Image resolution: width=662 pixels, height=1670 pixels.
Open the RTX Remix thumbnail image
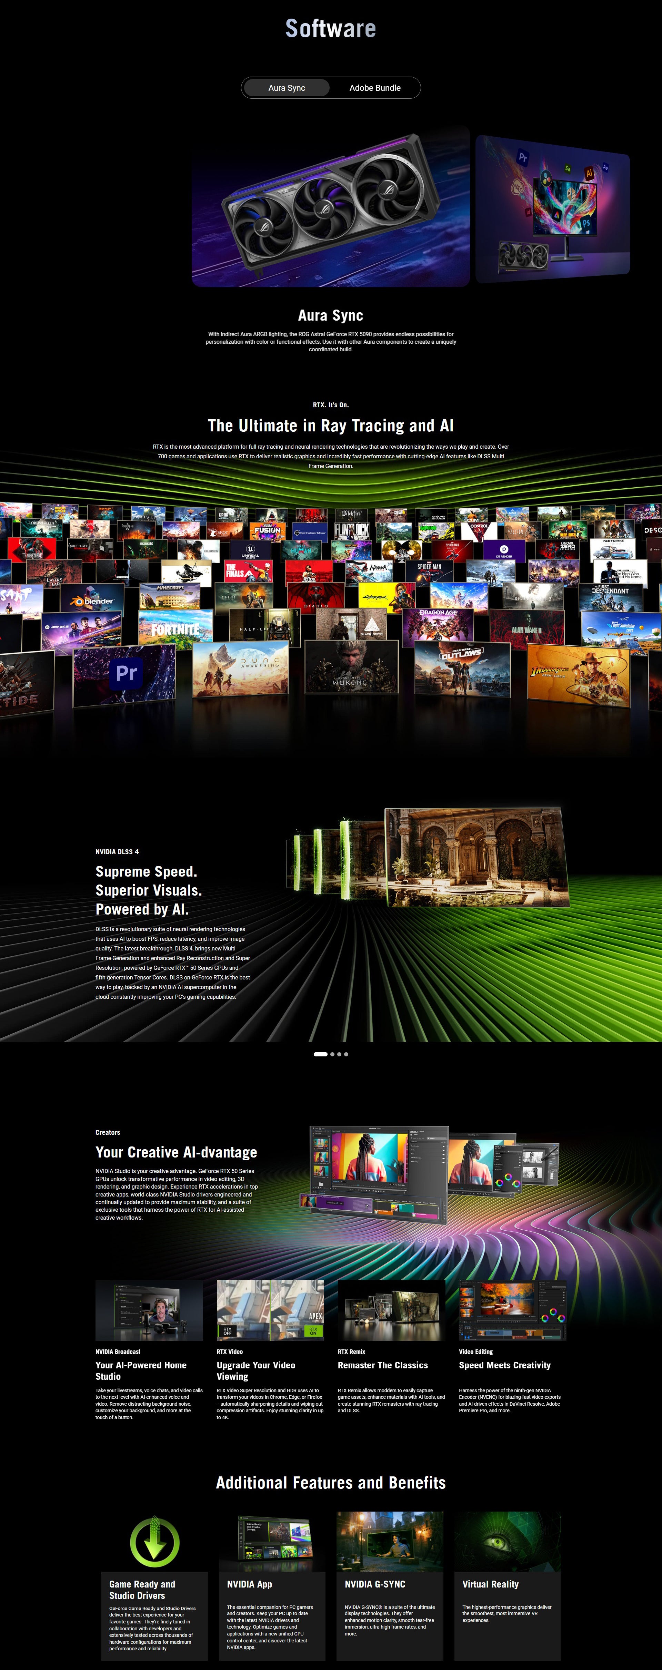[x=391, y=1310]
